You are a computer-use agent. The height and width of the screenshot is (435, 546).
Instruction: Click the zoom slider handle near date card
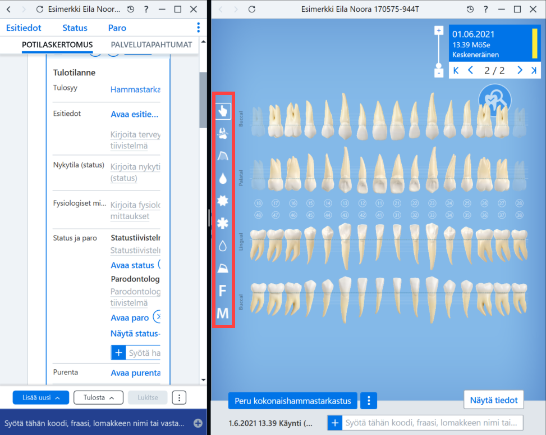point(439,65)
